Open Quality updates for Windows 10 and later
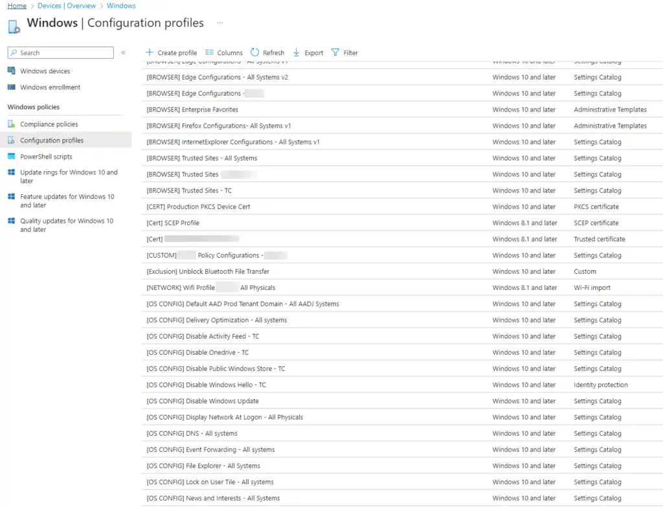This screenshot has width=663, height=507. click(67, 225)
